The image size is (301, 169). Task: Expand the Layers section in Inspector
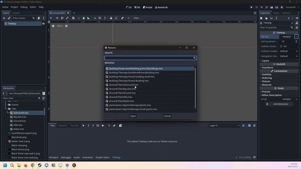[x=265, y=61]
